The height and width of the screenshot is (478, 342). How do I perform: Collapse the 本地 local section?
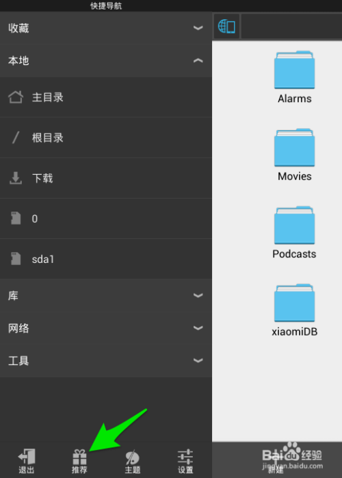(106, 61)
